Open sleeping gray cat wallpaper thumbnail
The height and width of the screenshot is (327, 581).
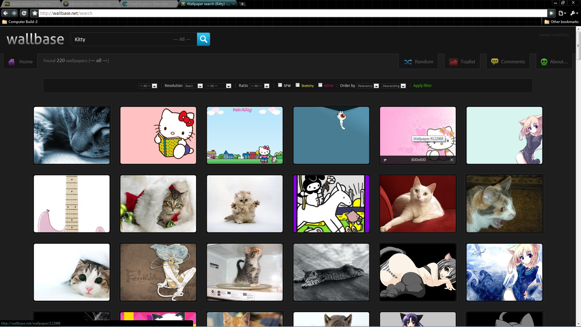click(x=72, y=135)
